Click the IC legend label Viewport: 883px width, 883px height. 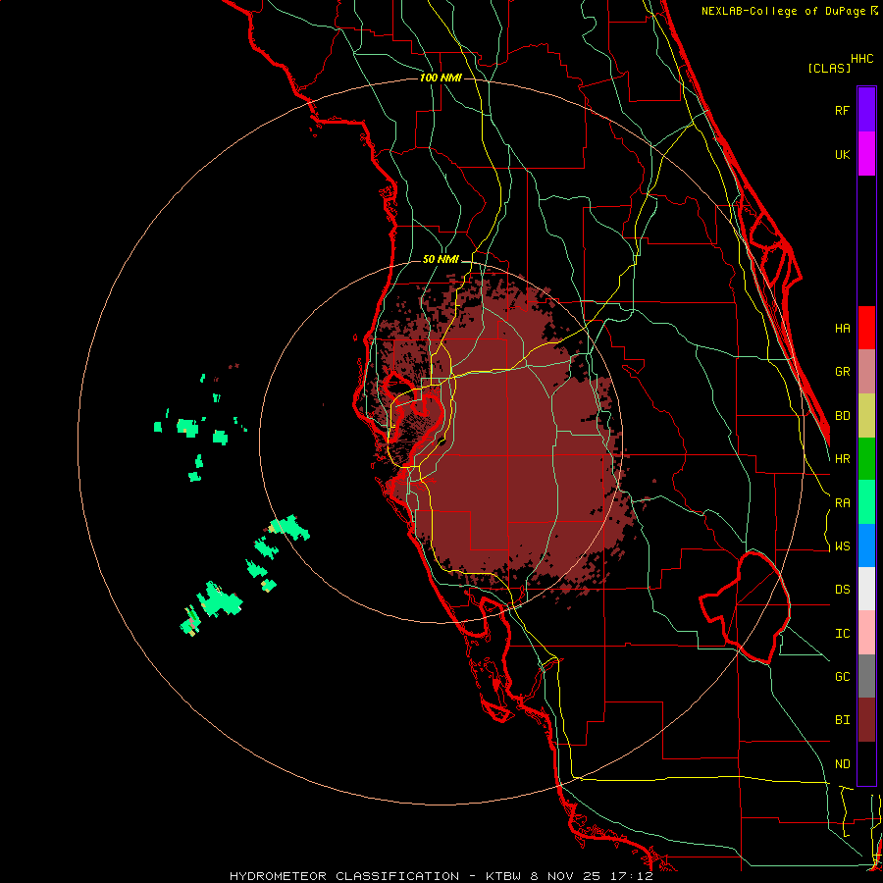pyautogui.click(x=842, y=634)
